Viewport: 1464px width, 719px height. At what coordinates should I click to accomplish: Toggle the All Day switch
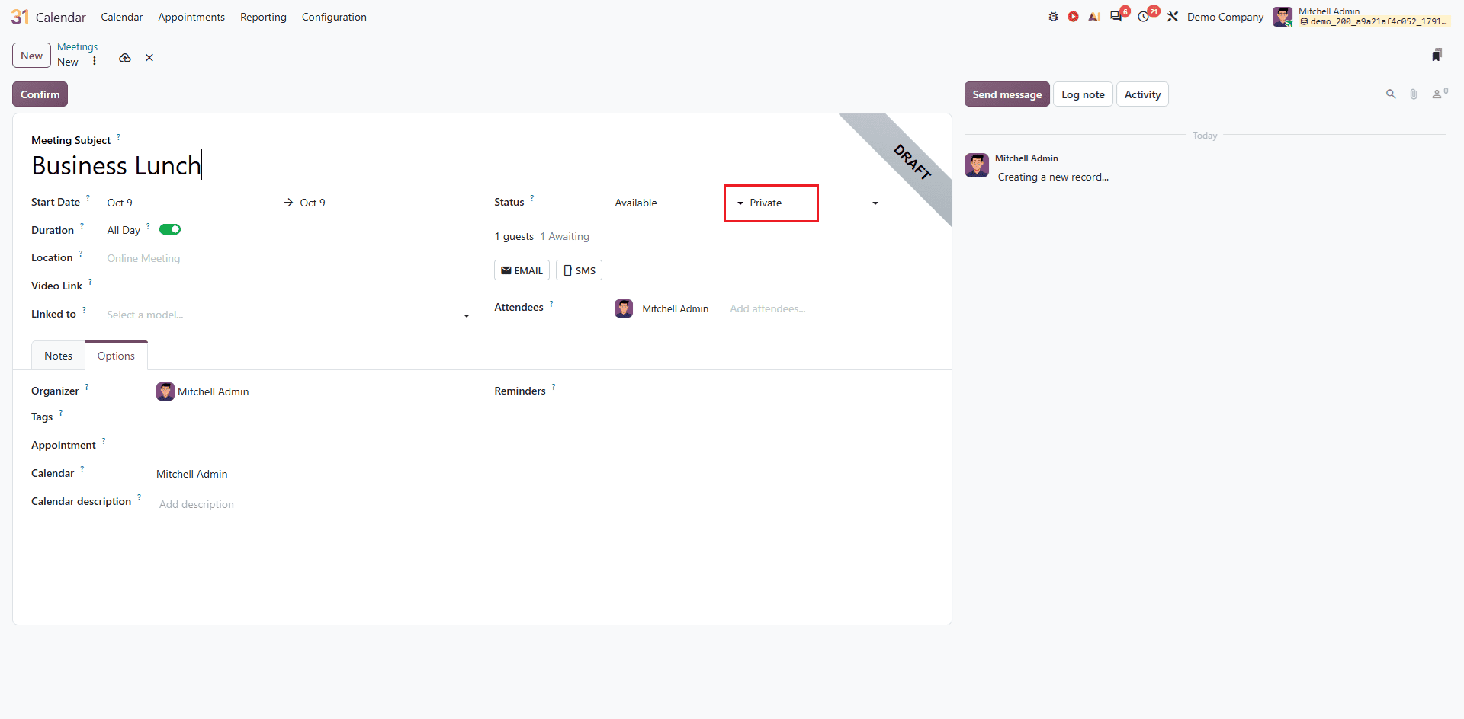tap(170, 229)
